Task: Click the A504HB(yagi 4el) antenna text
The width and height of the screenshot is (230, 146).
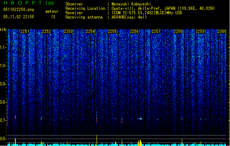Action: click(129, 17)
